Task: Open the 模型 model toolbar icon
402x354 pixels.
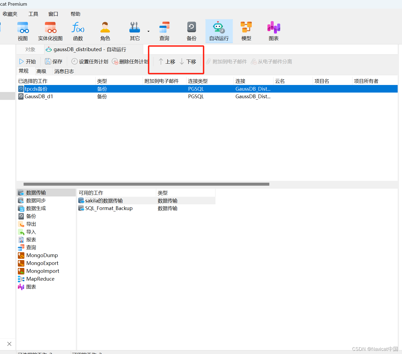Action: (x=246, y=31)
